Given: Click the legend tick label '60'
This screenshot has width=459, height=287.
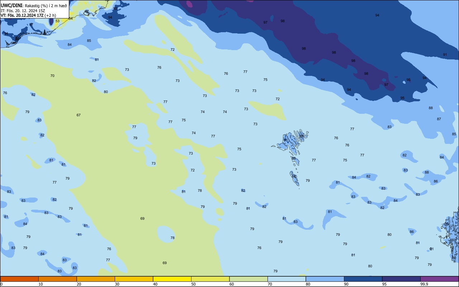Looking at the screenshot, I should (x=232, y=284).
